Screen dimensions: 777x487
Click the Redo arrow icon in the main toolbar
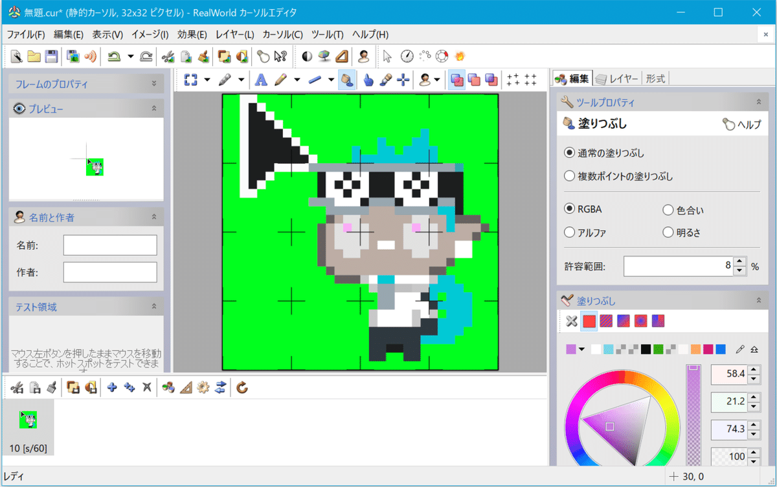click(x=146, y=56)
